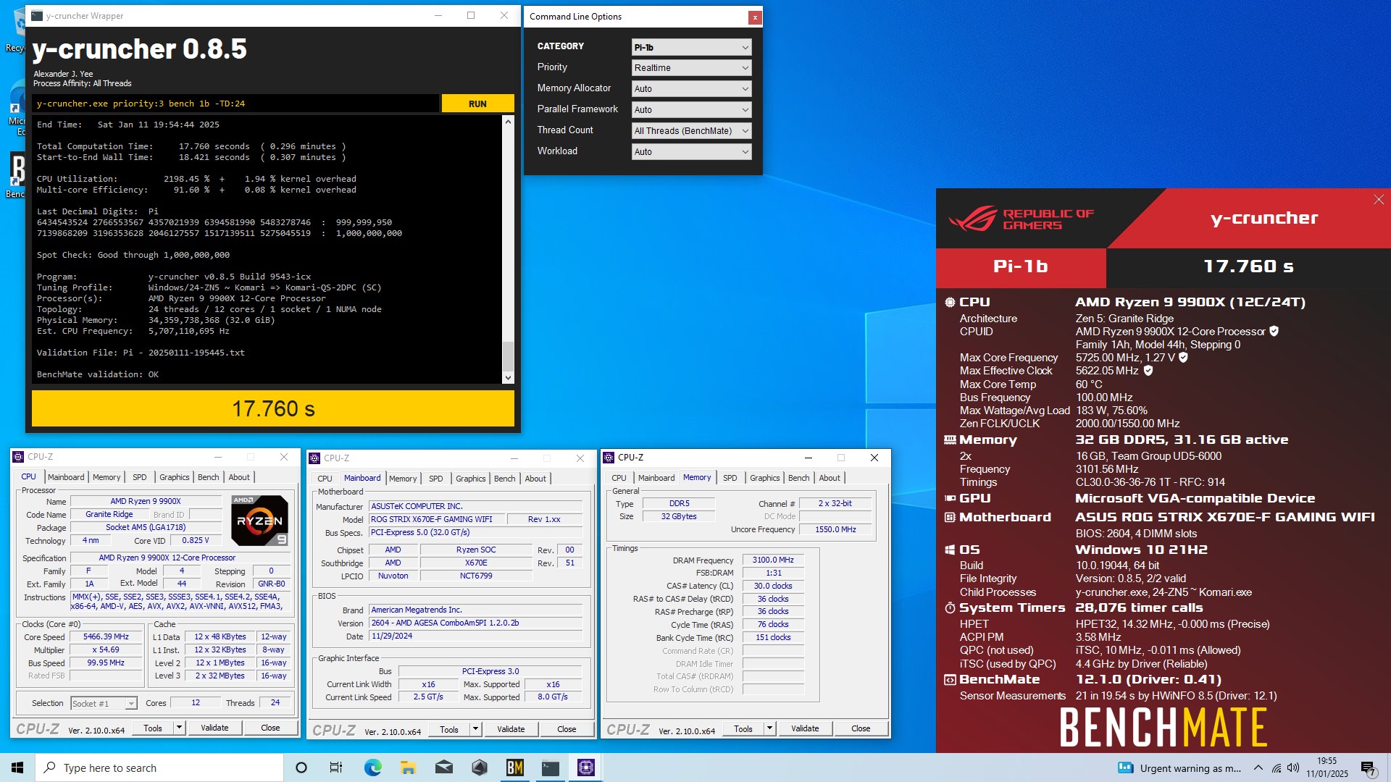Open the Windows Start menu
Image resolution: width=1391 pixels, height=782 pixels.
point(17,768)
